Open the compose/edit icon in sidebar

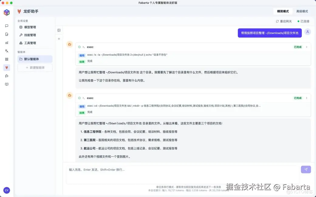[x=7, y=34]
